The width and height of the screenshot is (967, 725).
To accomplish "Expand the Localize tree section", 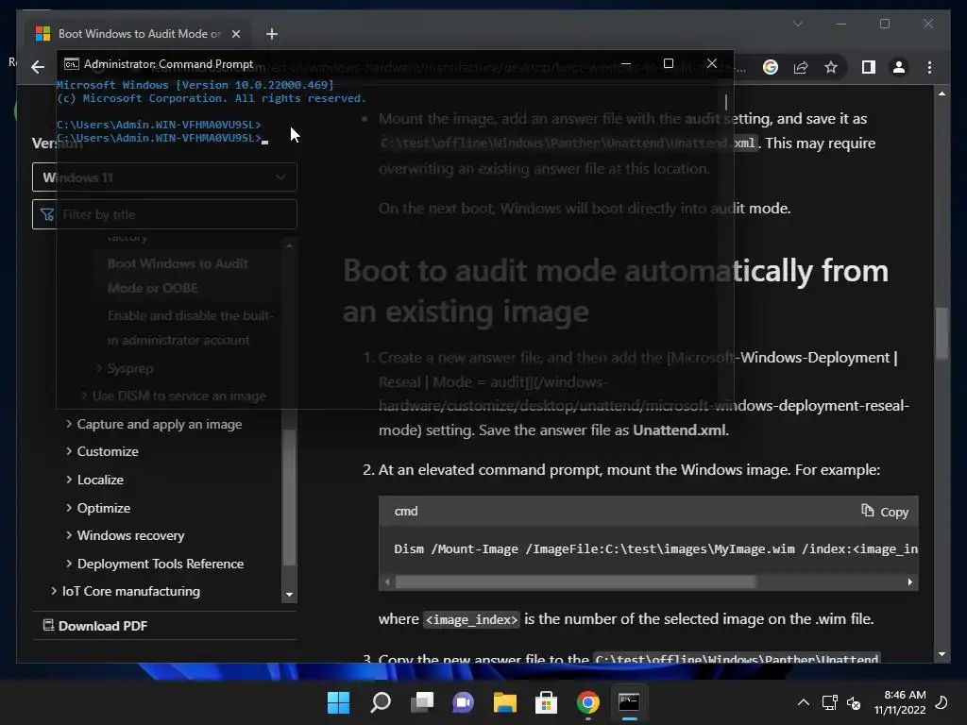I will pyautogui.click(x=68, y=480).
